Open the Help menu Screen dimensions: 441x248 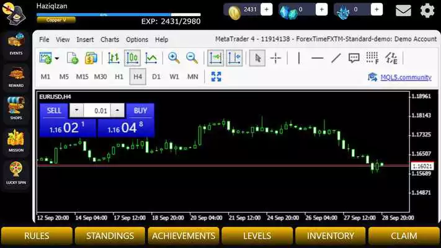162,40
